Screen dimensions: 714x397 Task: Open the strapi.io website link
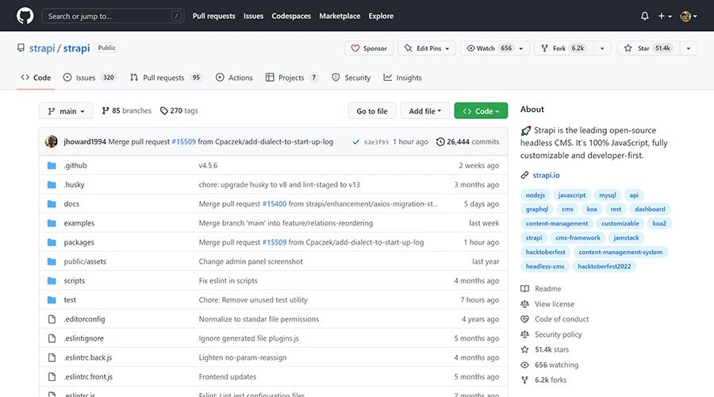[546, 175]
